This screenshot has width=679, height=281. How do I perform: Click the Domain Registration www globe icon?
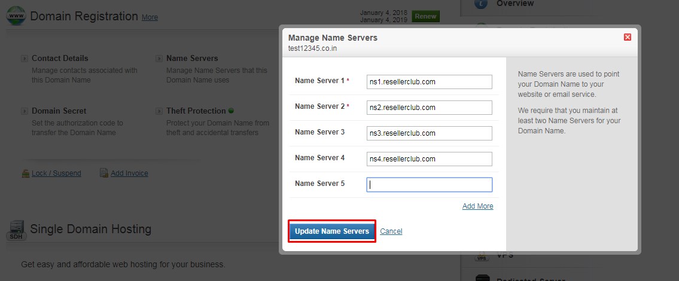click(x=16, y=16)
